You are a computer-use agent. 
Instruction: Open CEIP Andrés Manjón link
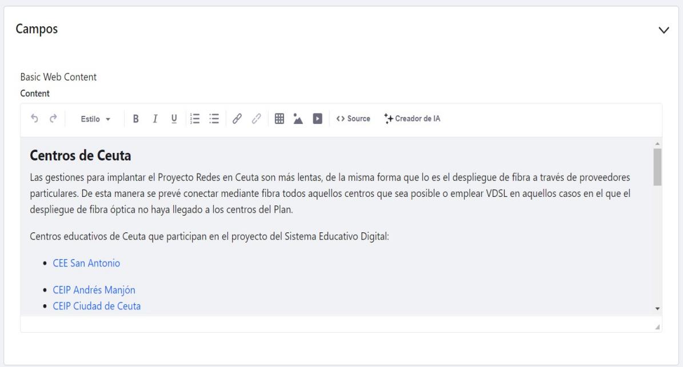[94, 289]
